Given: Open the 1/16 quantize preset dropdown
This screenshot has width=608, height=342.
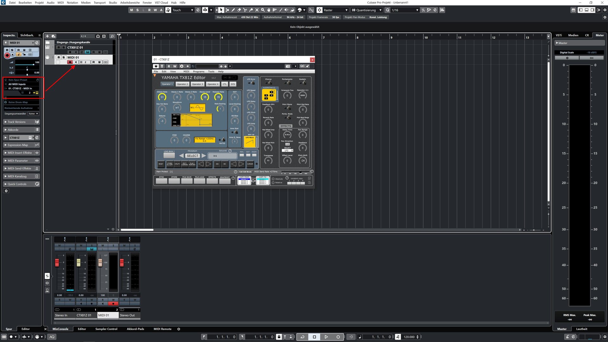Looking at the screenshot, I should (x=405, y=10).
